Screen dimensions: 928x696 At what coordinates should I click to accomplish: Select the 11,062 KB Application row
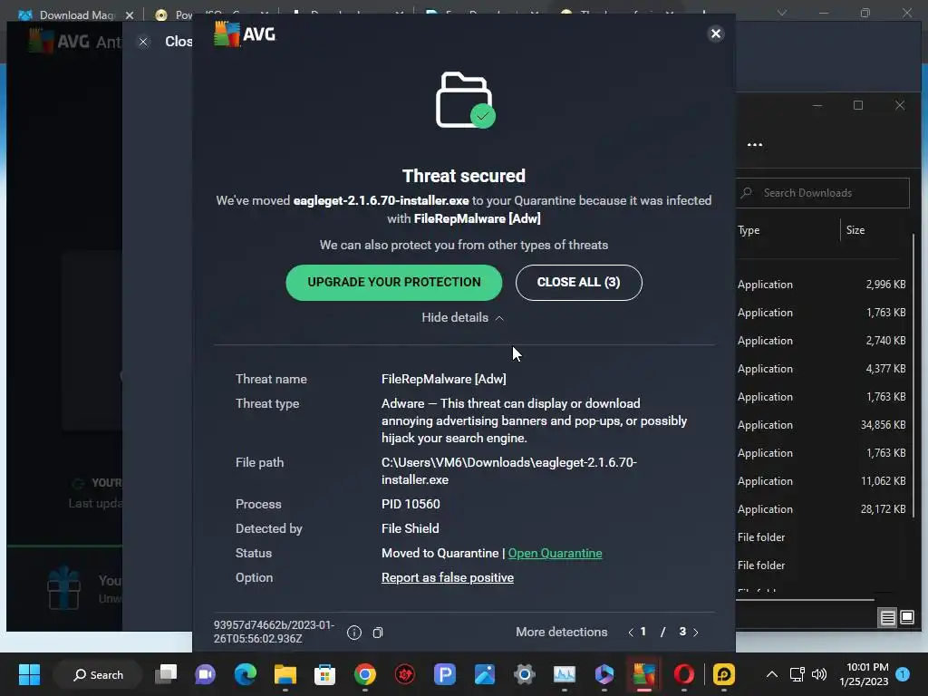821,481
